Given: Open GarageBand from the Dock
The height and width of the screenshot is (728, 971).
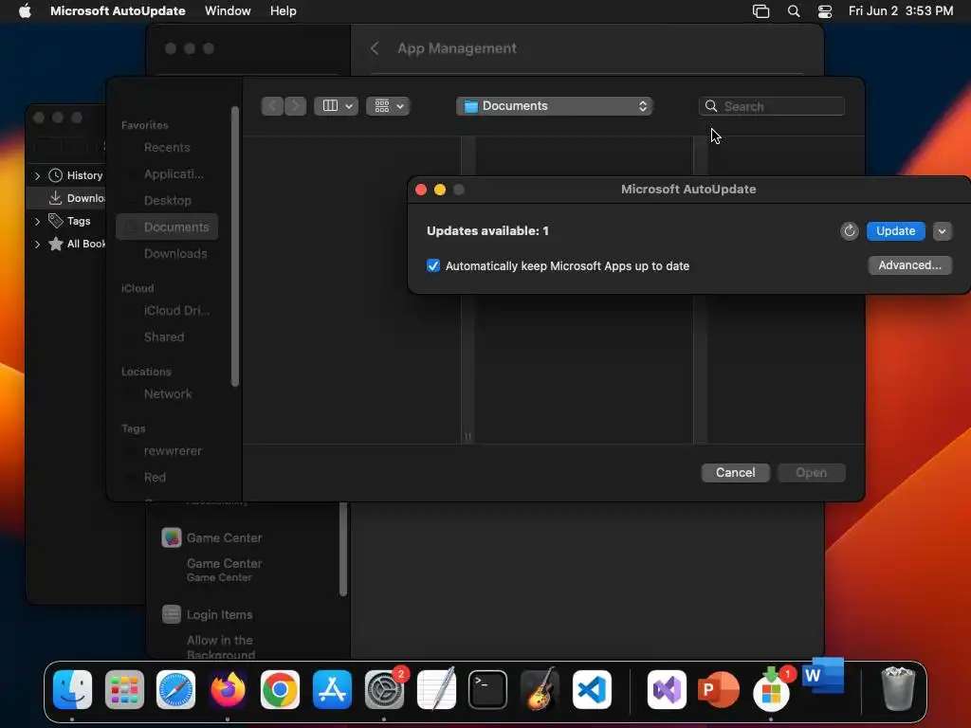Looking at the screenshot, I should [540, 690].
